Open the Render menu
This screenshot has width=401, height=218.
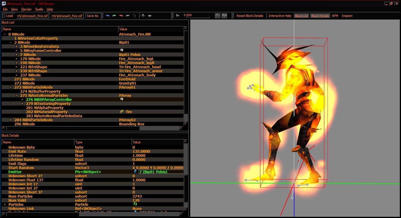point(26,9)
